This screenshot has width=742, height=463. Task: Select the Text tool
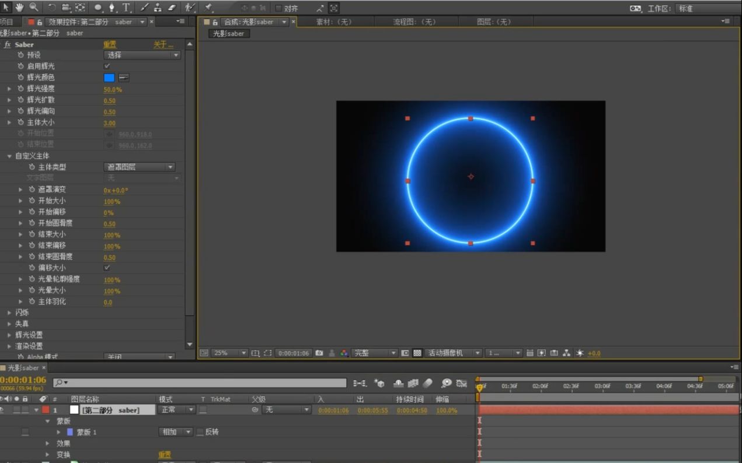pyautogui.click(x=126, y=8)
